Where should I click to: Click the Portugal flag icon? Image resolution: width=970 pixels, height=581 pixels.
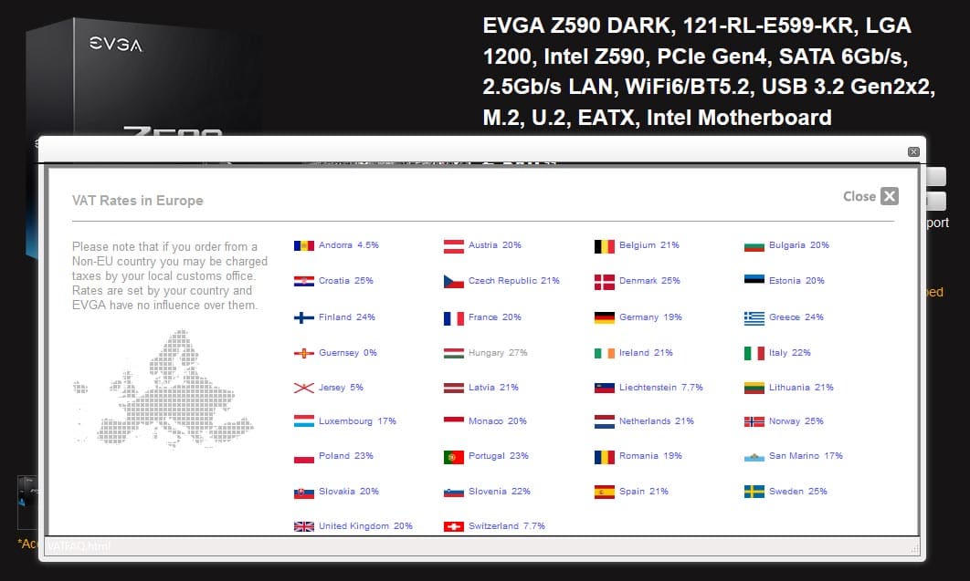(453, 457)
